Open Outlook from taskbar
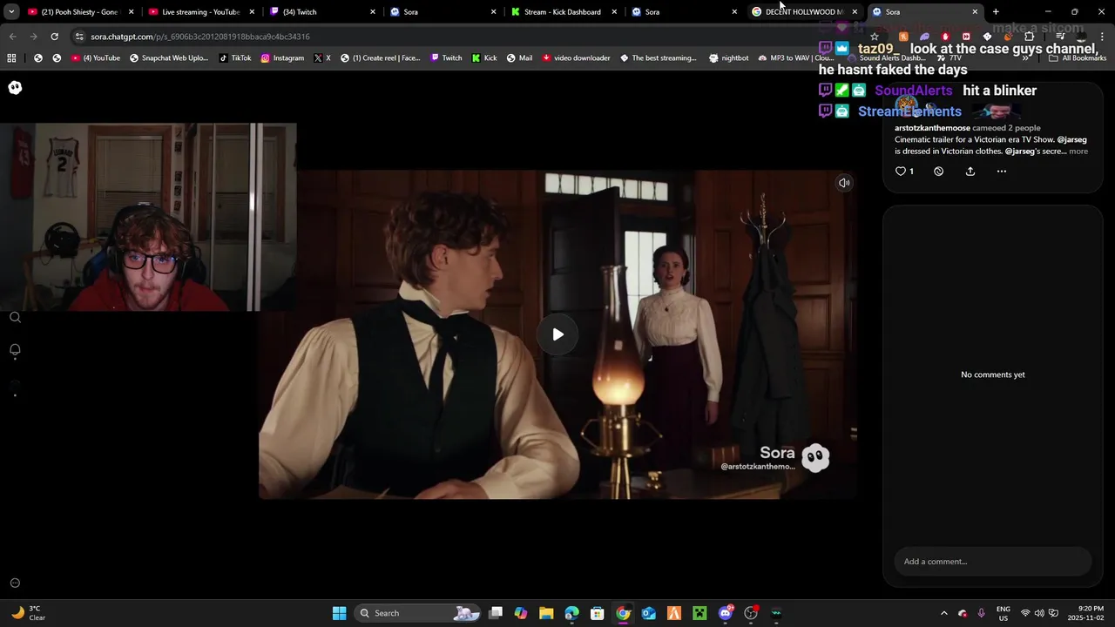Screen dimensions: 1115x627 click(x=648, y=613)
